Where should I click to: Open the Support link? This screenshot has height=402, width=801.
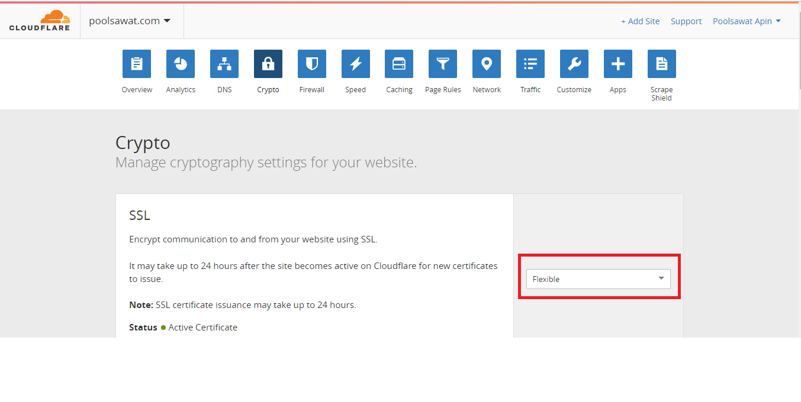[x=686, y=21]
